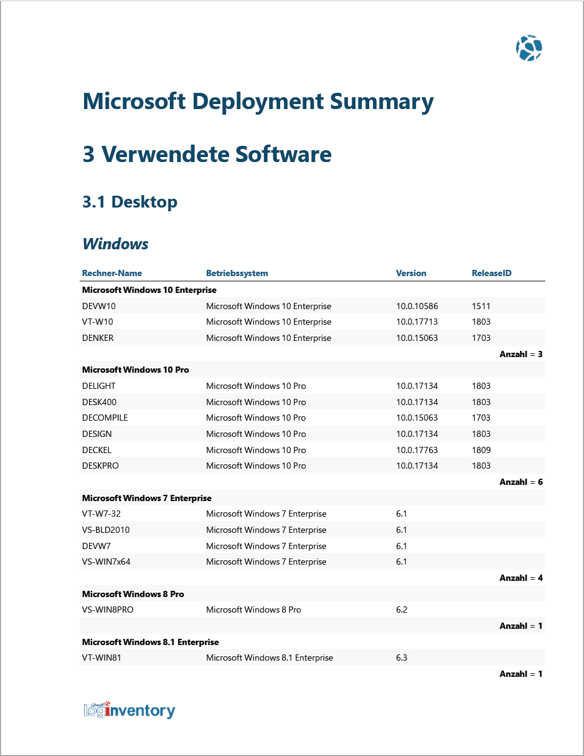Click computer name VS-WIN7x64
The image size is (584, 756).
click(x=106, y=562)
